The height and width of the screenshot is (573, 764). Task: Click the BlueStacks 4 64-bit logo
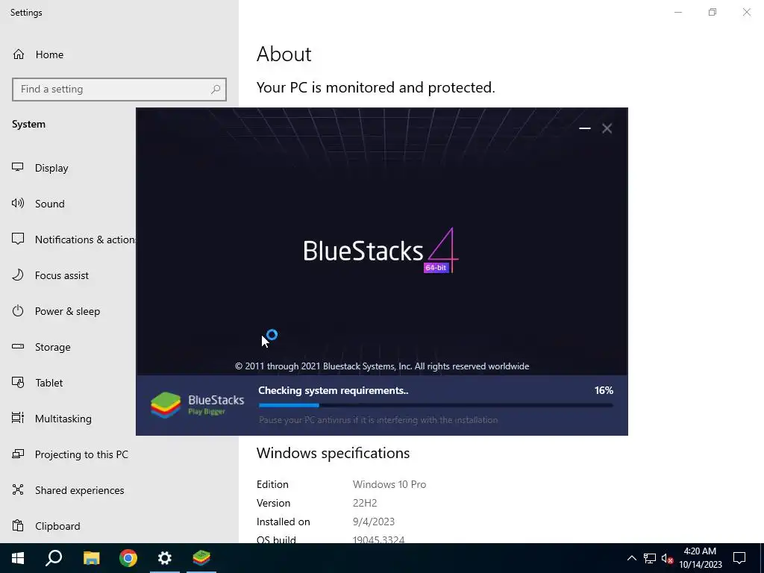click(381, 251)
